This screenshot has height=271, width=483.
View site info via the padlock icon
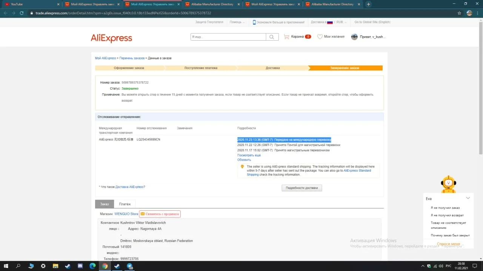click(32, 13)
